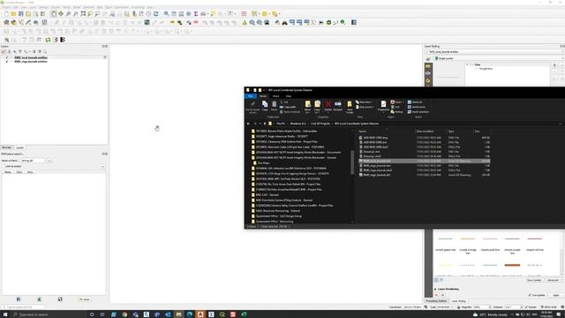The image size is (565, 318).
Task: Choose the simple orange line symbol
Action: click(x=468, y=246)
